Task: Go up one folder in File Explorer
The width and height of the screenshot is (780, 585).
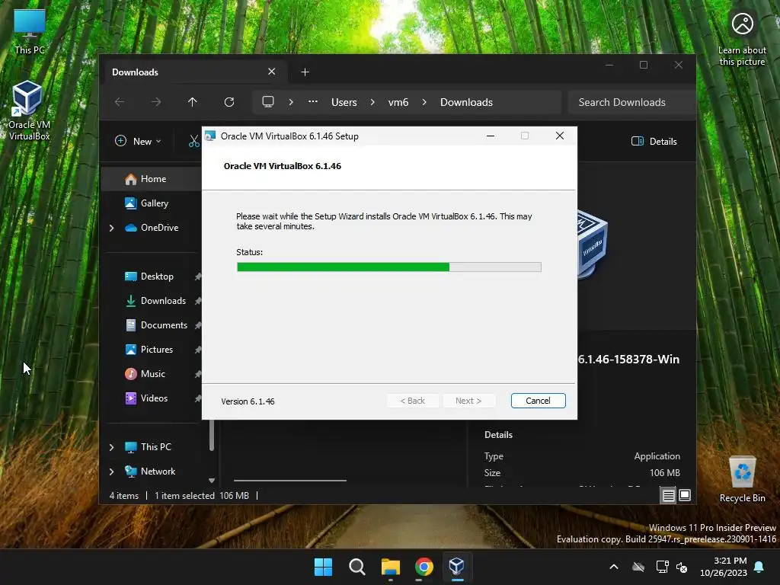Action: coord(193,102)
